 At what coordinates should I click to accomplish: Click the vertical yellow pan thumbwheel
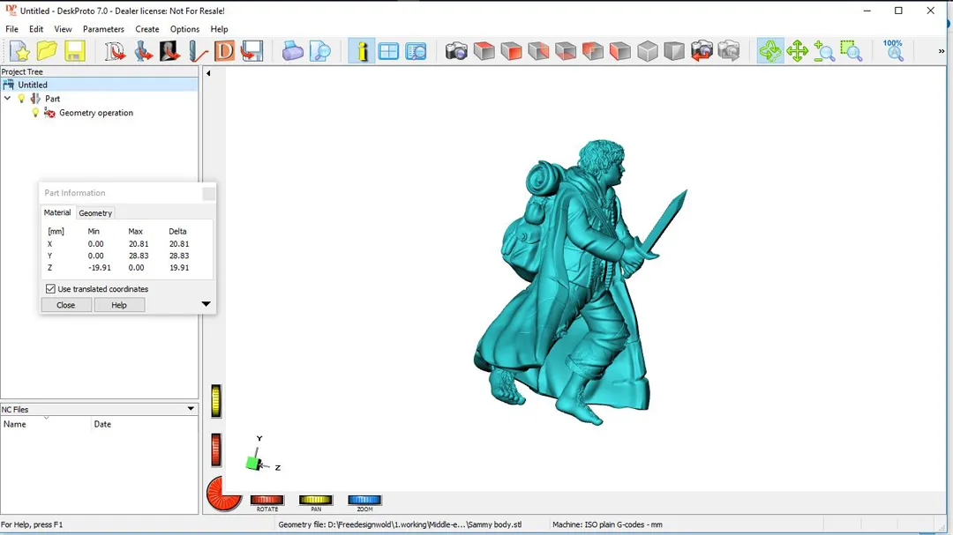(216, 401)
